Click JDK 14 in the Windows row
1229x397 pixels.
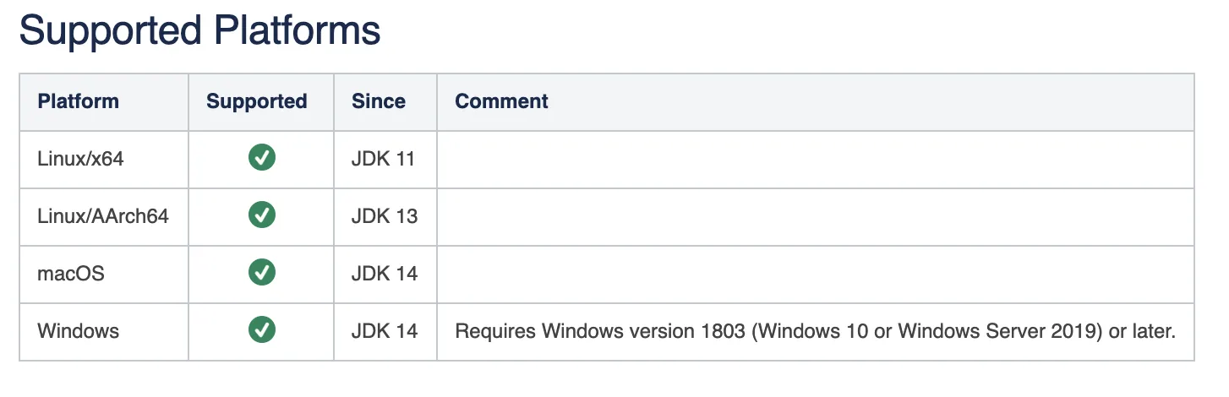[x=385, y=331]
